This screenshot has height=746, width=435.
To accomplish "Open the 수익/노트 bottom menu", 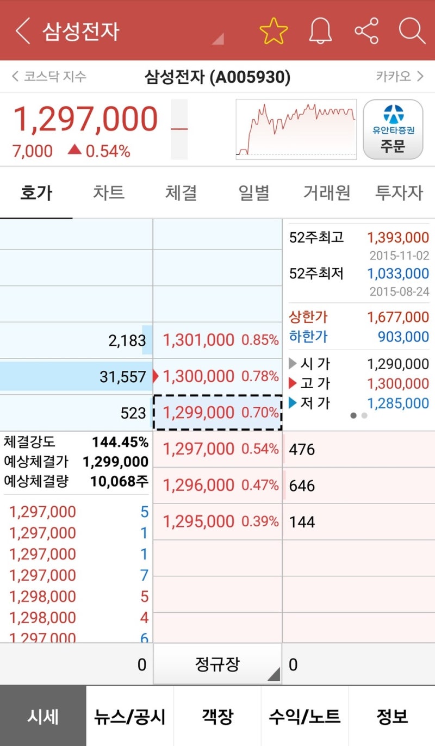I will (304, 716).
